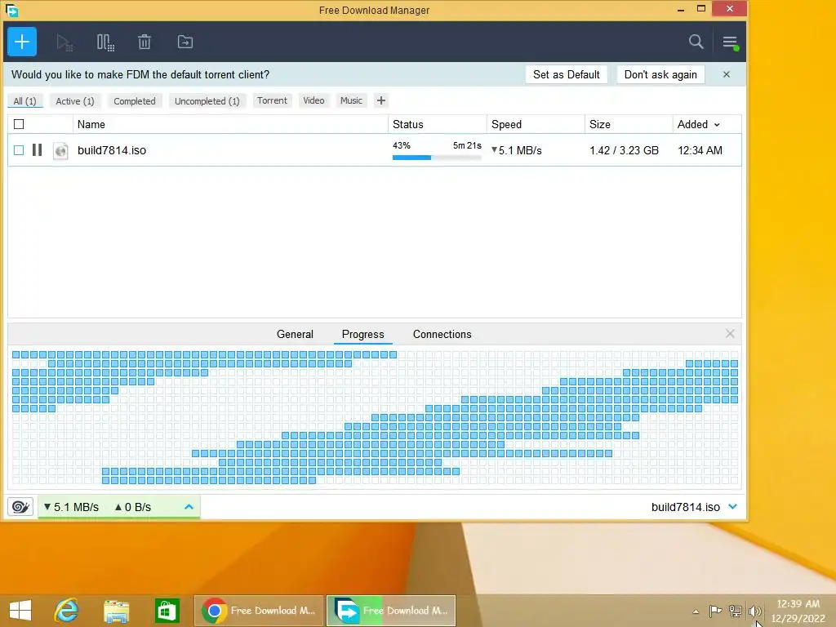Toggle snail mode speed limit icon
The width and height of the screenshot is (836, 627).
(20, 506)
